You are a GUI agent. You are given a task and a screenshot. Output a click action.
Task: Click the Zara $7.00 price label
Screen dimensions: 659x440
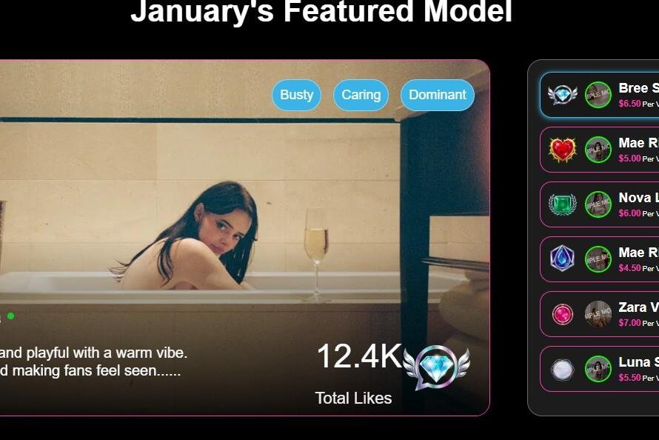(629, 323)
